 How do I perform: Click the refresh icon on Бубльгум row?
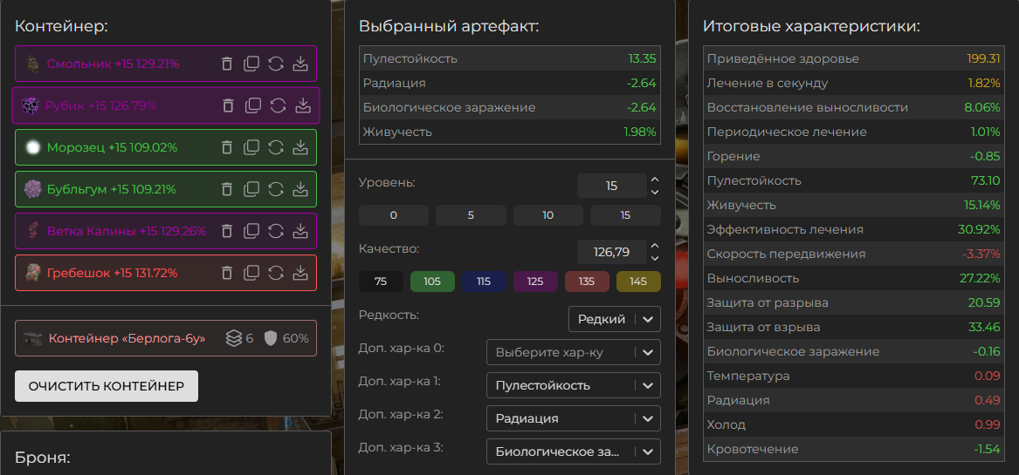coord(276,189)
